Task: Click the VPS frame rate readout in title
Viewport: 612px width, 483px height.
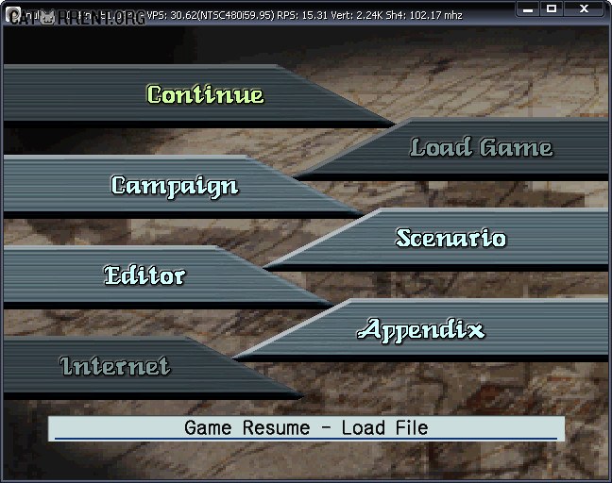Action: tap(211, 15)
